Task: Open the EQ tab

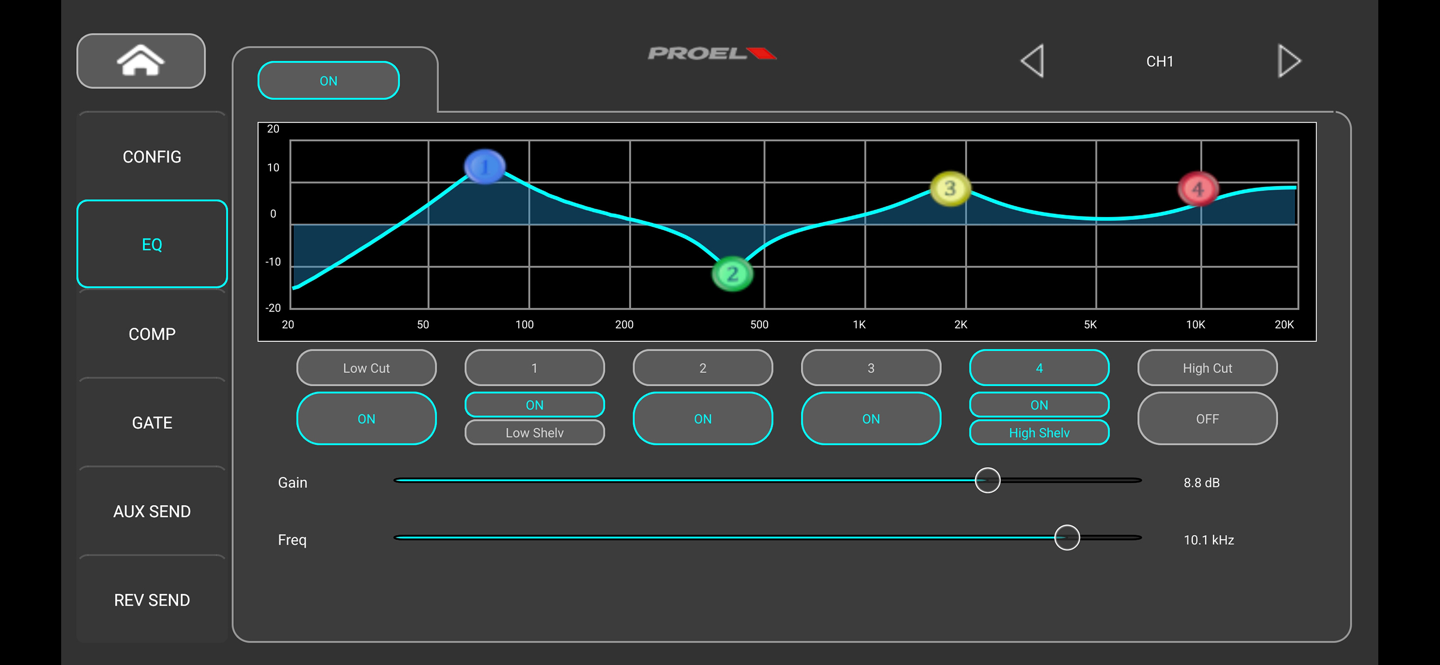Action: (x=152, y=244)
